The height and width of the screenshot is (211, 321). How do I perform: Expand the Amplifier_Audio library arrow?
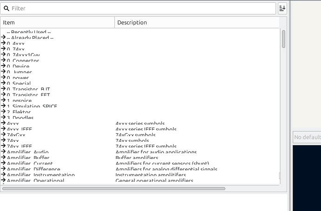point(3,152)
